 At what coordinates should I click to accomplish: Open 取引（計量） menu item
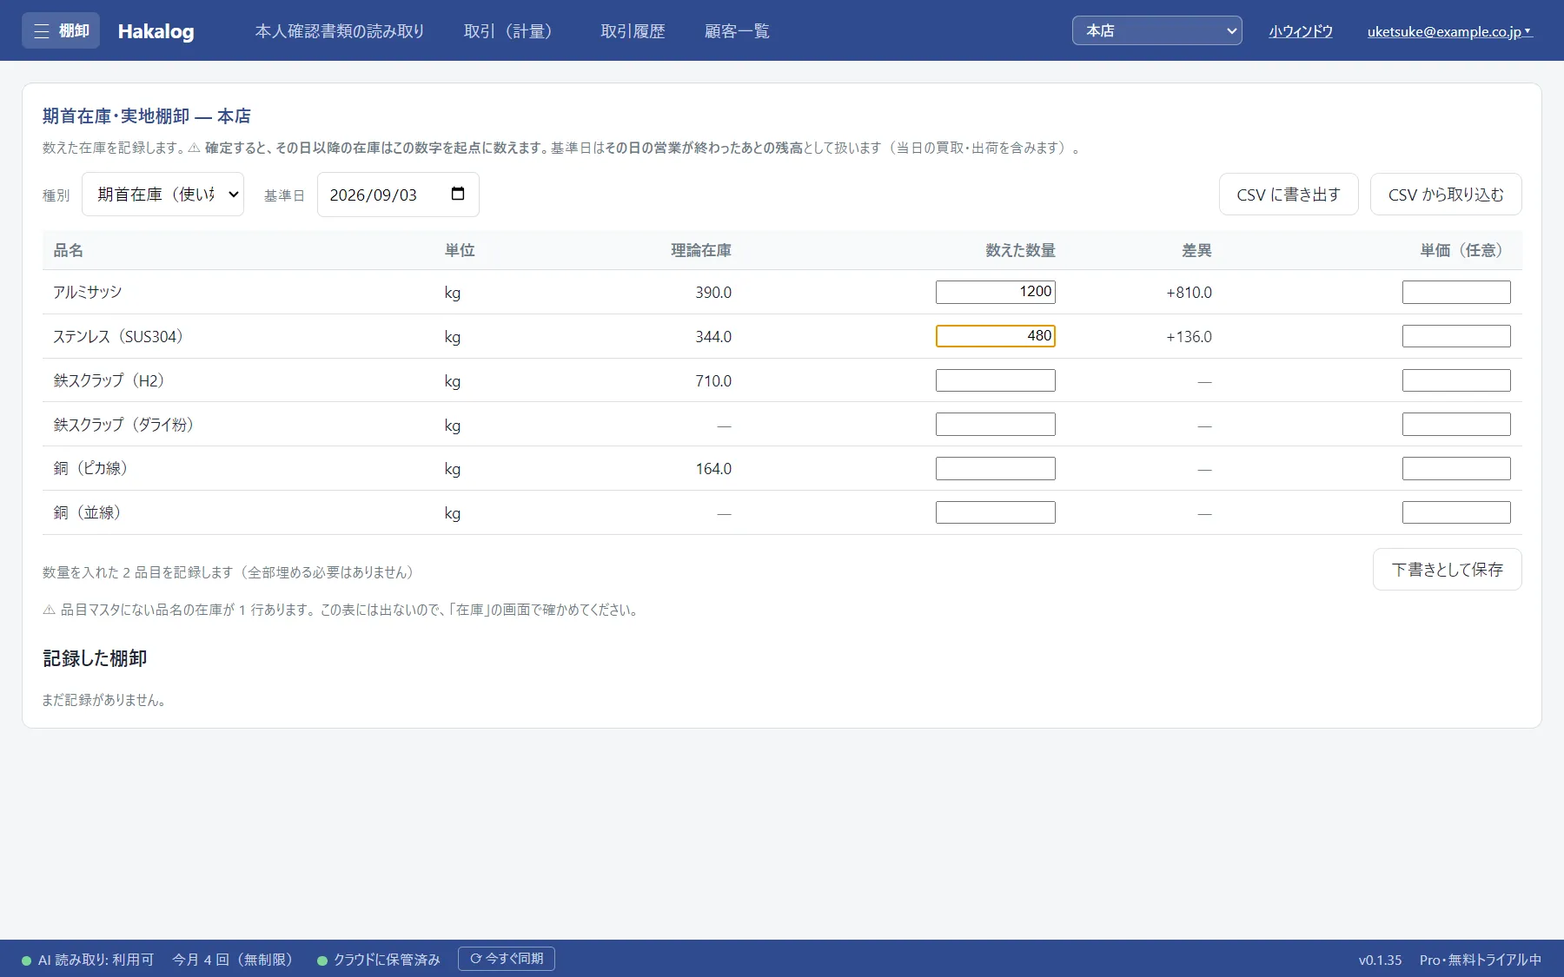pyautogui.click(x=512, y=31)
